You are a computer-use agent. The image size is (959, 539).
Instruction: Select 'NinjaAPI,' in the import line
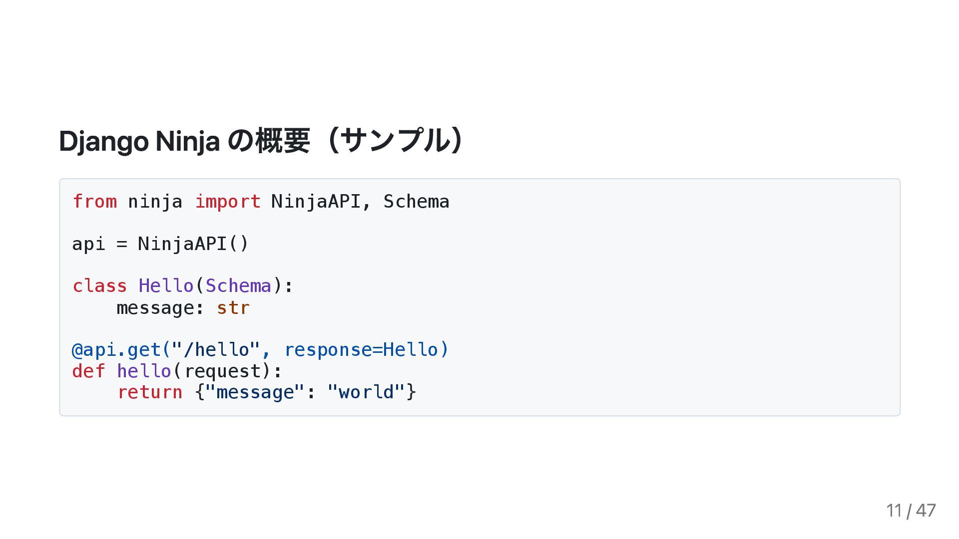coord(321,202)
